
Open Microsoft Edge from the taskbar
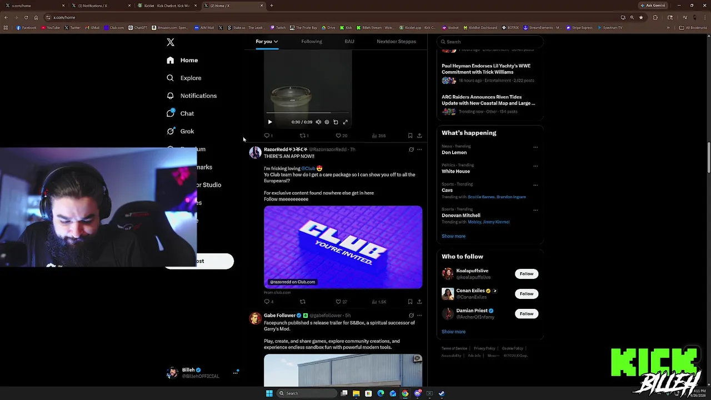380,393
